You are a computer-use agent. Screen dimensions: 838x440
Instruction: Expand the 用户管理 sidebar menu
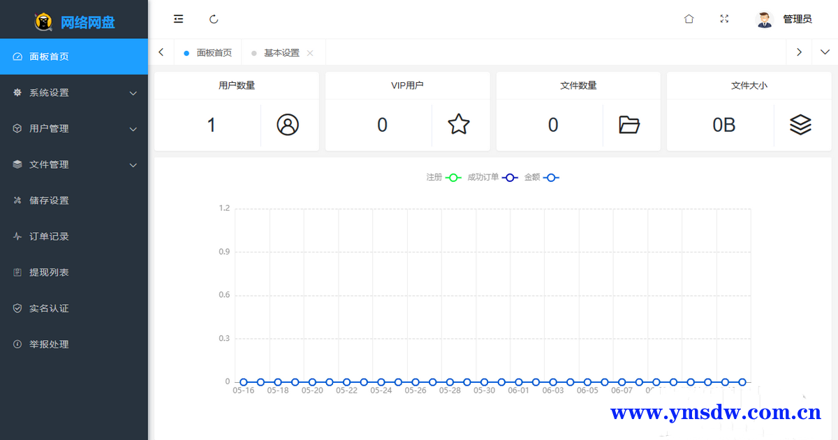[74, 129]
